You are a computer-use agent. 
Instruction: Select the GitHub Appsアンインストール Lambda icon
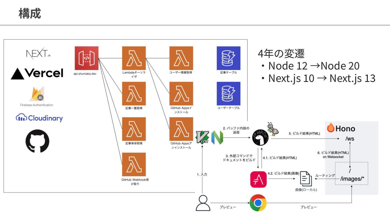[181, 129]
